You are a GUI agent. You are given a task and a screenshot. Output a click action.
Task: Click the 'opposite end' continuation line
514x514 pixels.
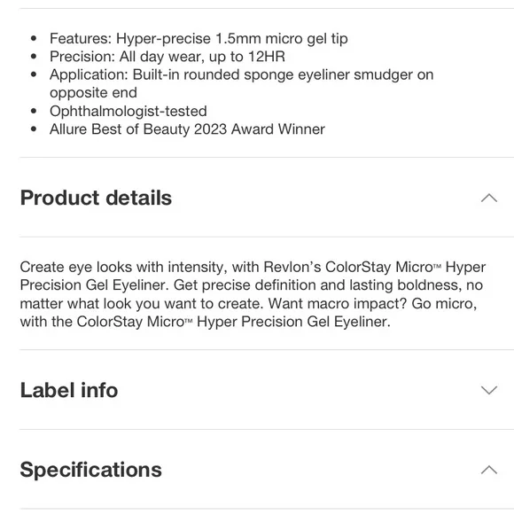pos(93,93)
